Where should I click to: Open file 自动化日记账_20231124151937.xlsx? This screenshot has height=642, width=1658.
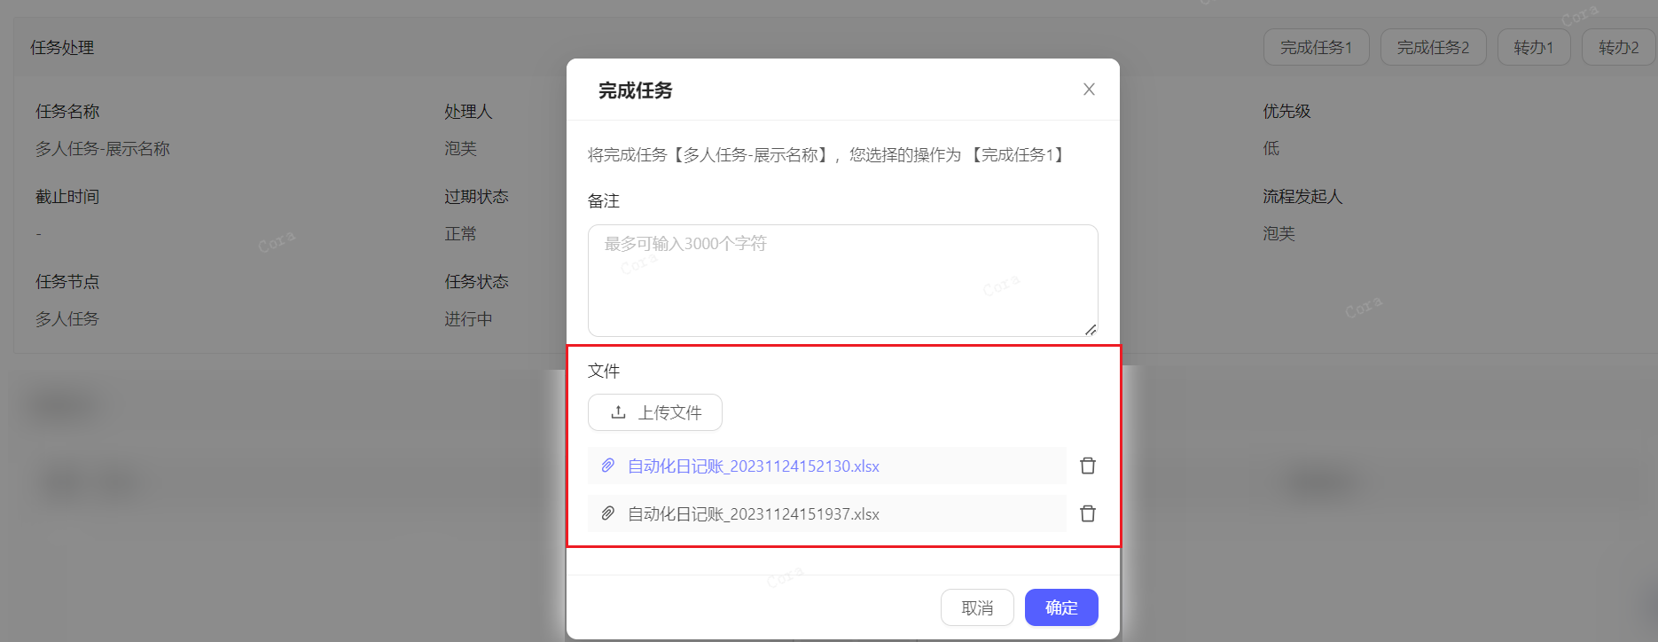754,513
